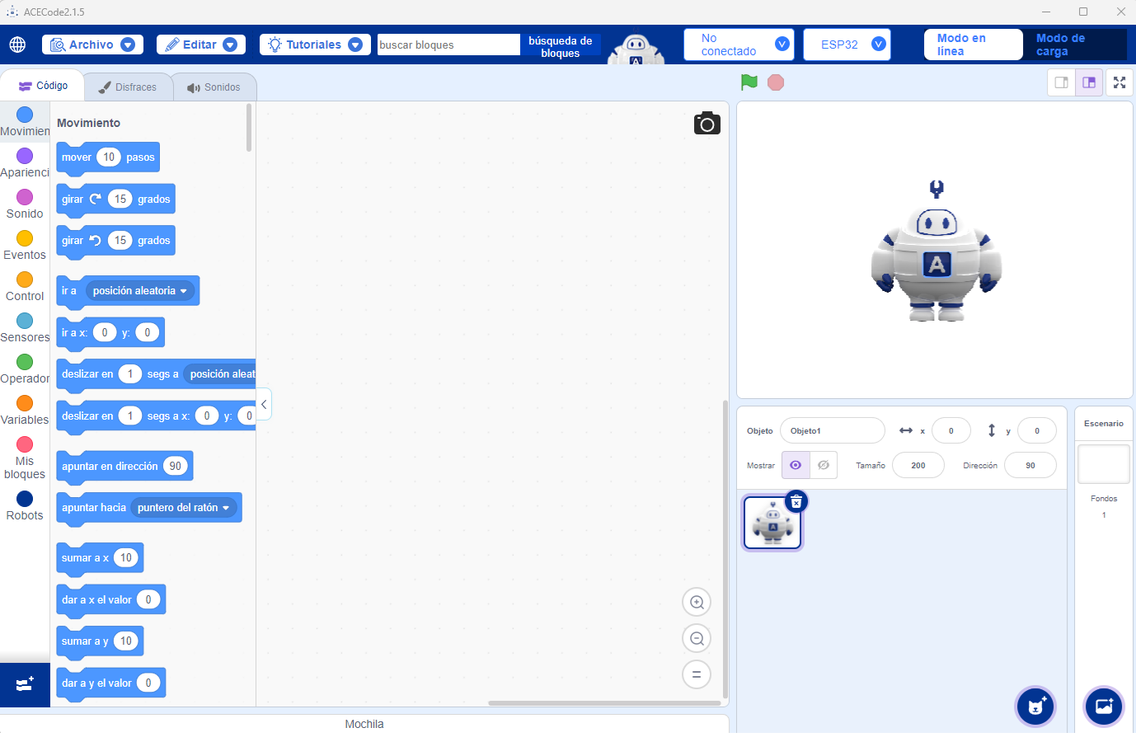The width and height of the screenshot is (1136, 742).
Task: Zoom in on the code workspace
Action: pos(697,602)
